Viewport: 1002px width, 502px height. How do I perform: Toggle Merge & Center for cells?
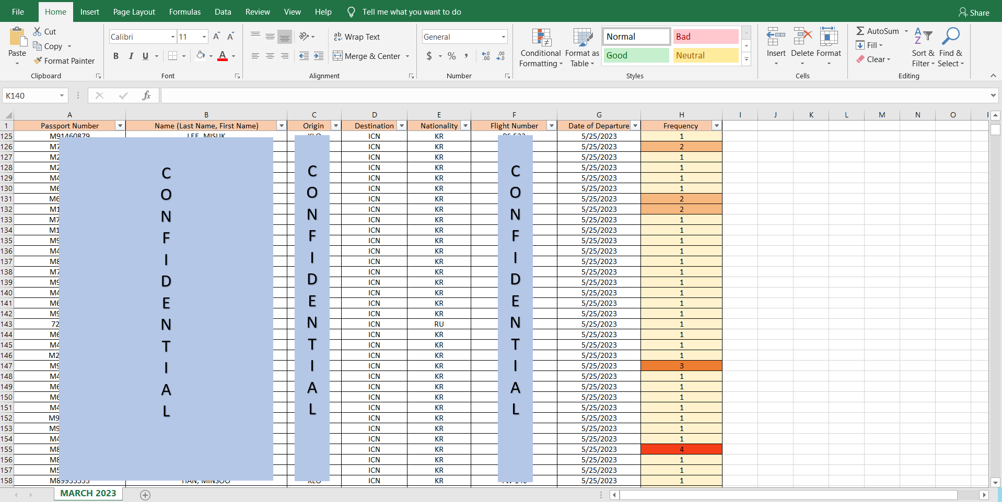tap(367, 56)
